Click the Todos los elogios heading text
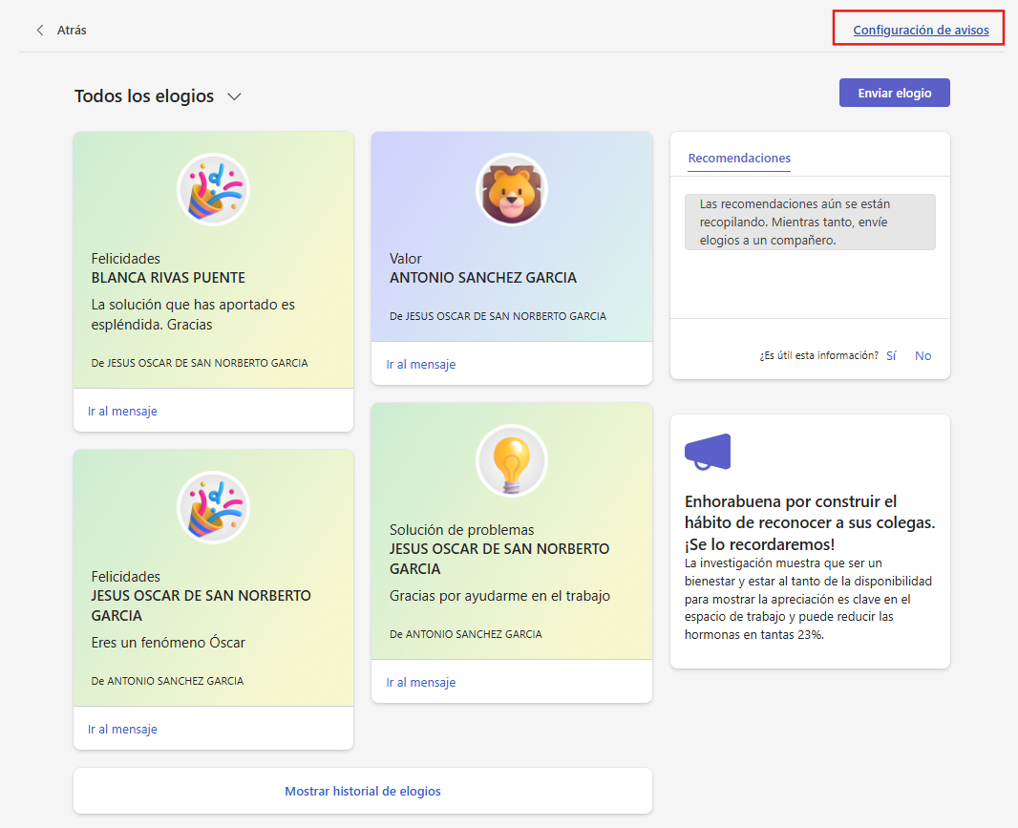 [144, 96]
